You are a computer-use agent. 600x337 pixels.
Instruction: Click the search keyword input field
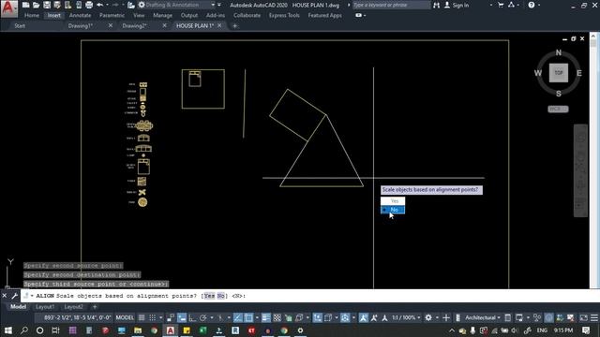coord(391,5)
